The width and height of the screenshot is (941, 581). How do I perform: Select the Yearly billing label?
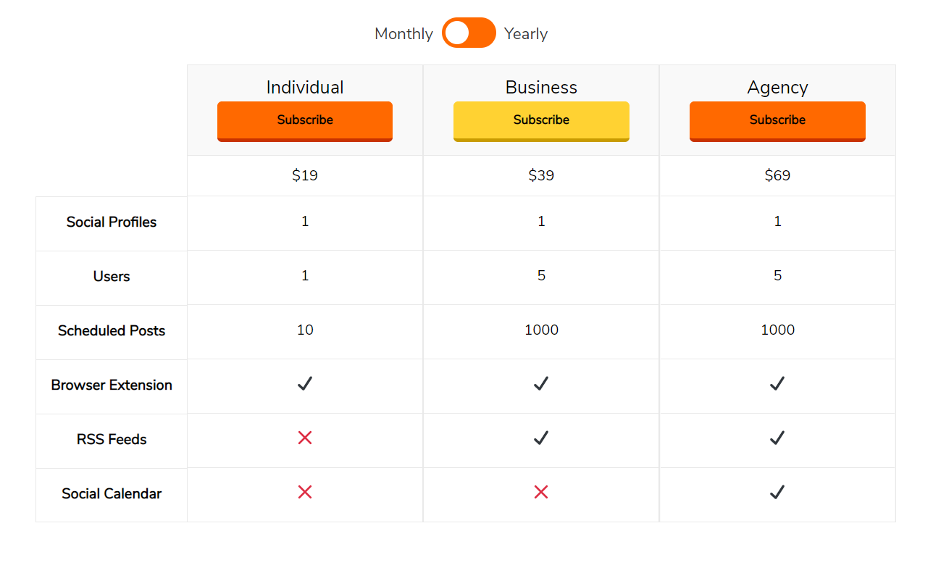coord(526,34)
